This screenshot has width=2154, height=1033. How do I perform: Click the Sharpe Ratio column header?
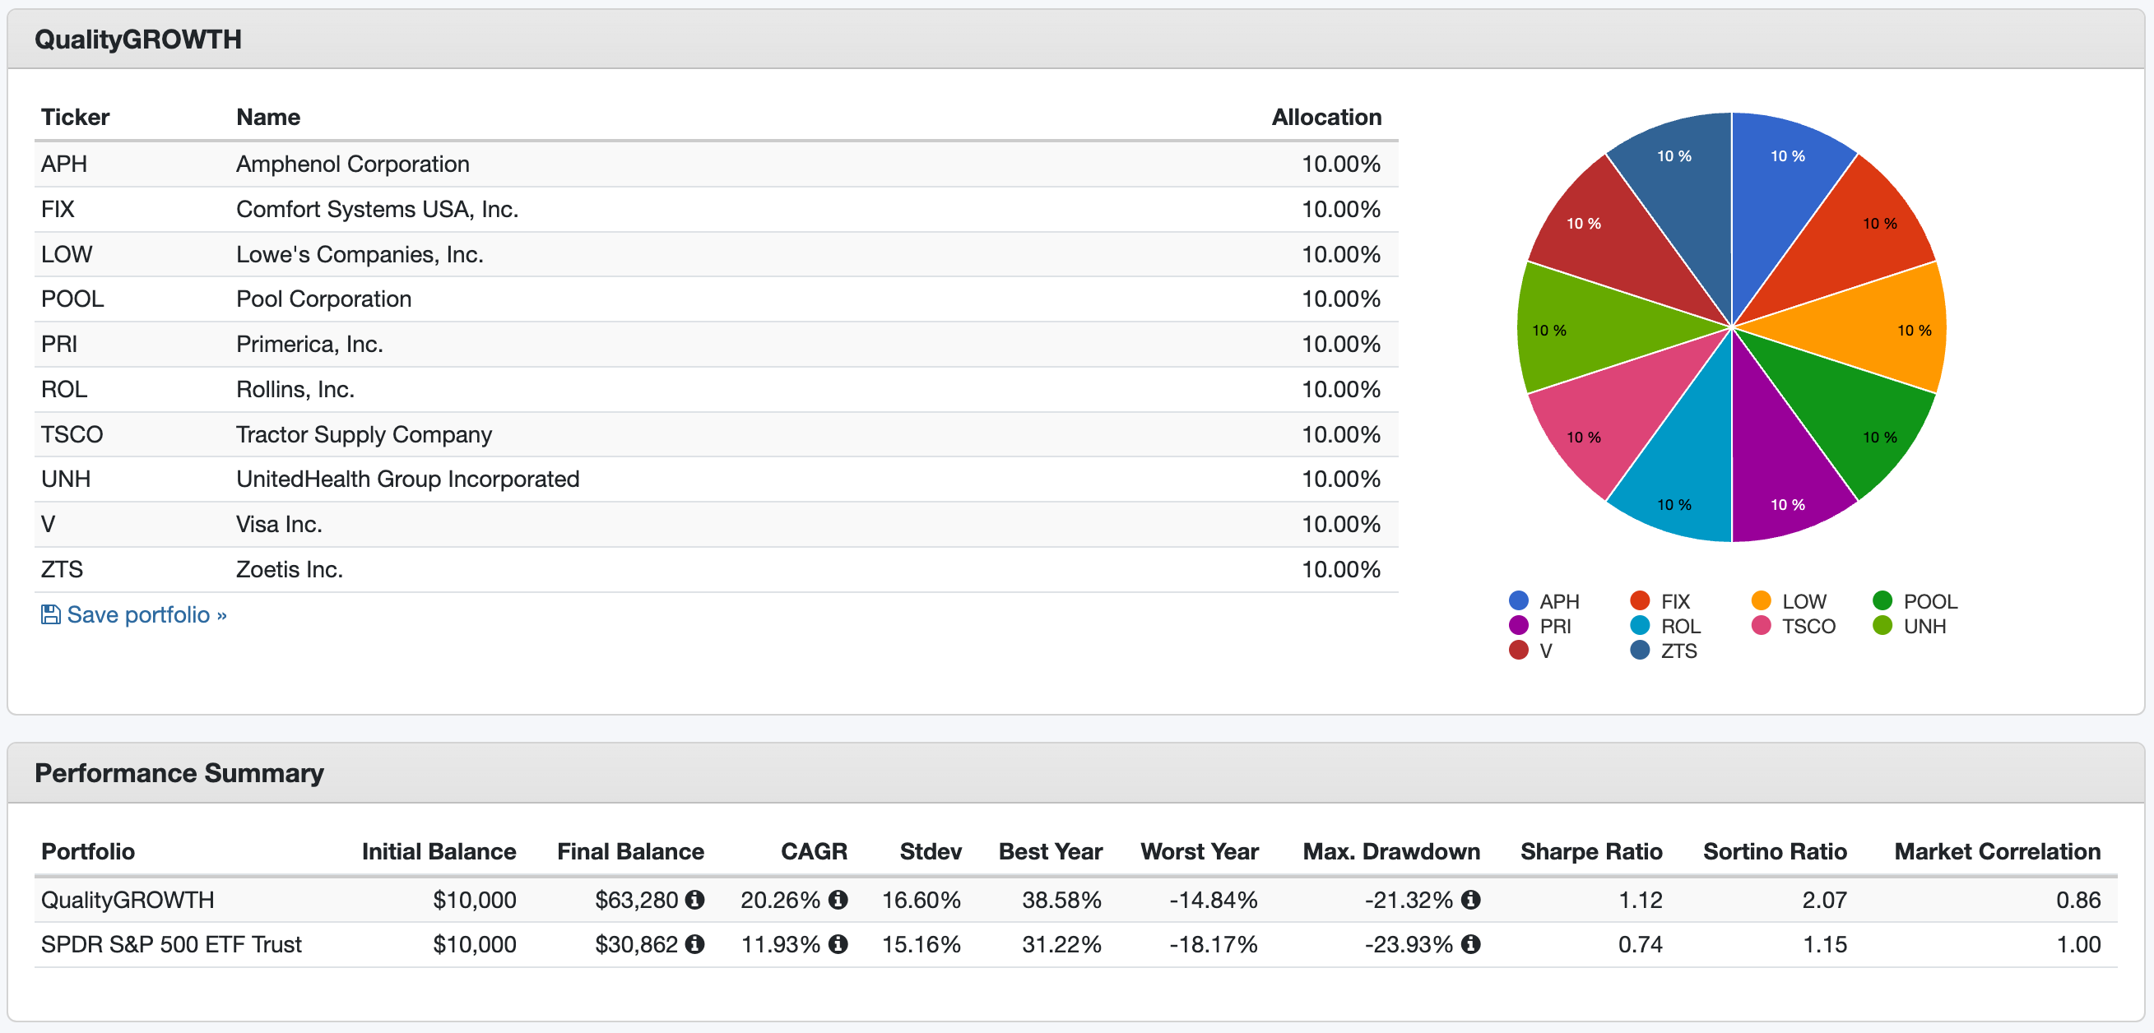coord(1590,851)
